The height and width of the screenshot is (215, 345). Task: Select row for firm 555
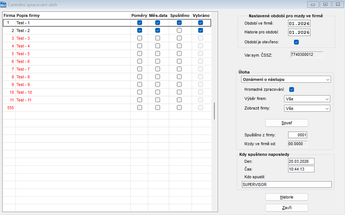click(107, 107)
